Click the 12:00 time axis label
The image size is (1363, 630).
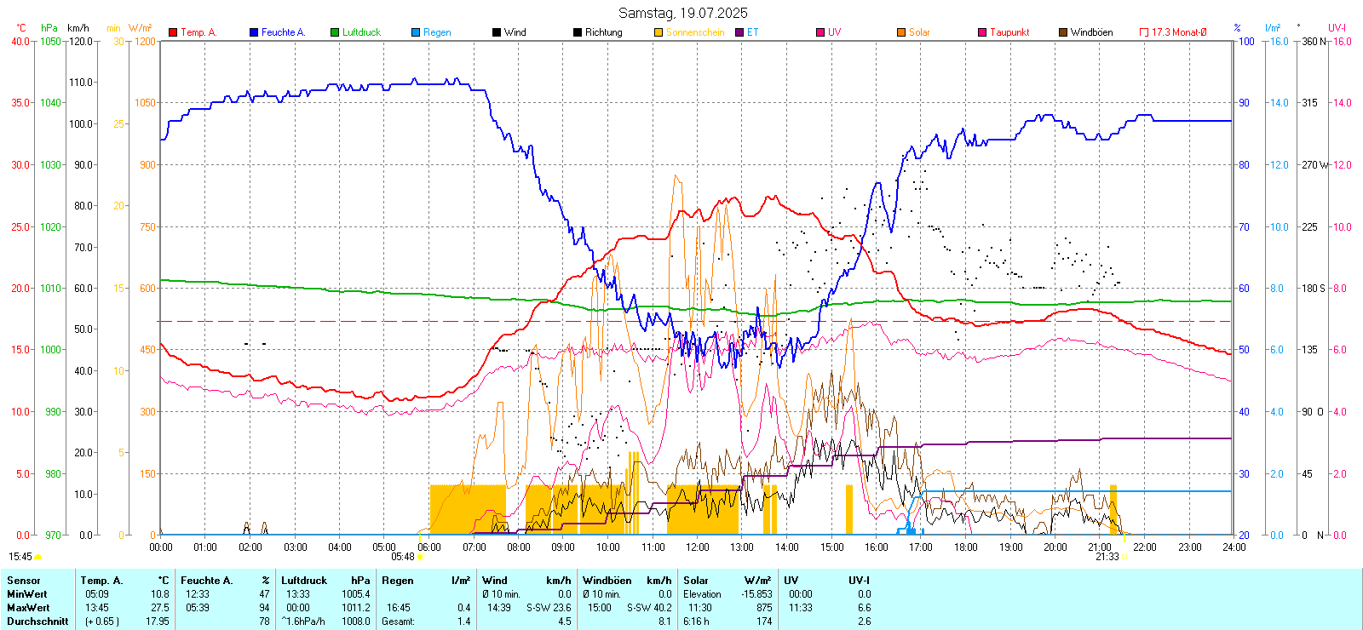698,547
